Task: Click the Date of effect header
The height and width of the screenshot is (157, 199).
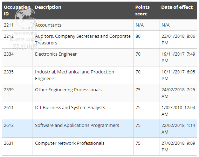Action: click(x=177, y=7)
